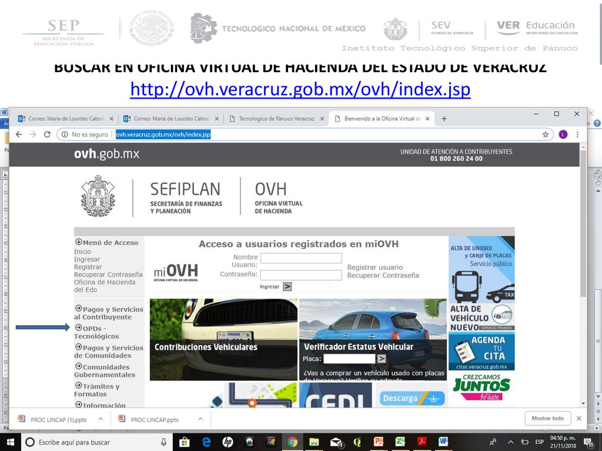Expand 'Comunidades Gubernamentales' menu

point(105,371)
